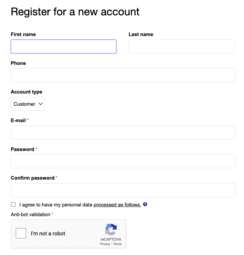Focus the Password input field

pos(123,161)
